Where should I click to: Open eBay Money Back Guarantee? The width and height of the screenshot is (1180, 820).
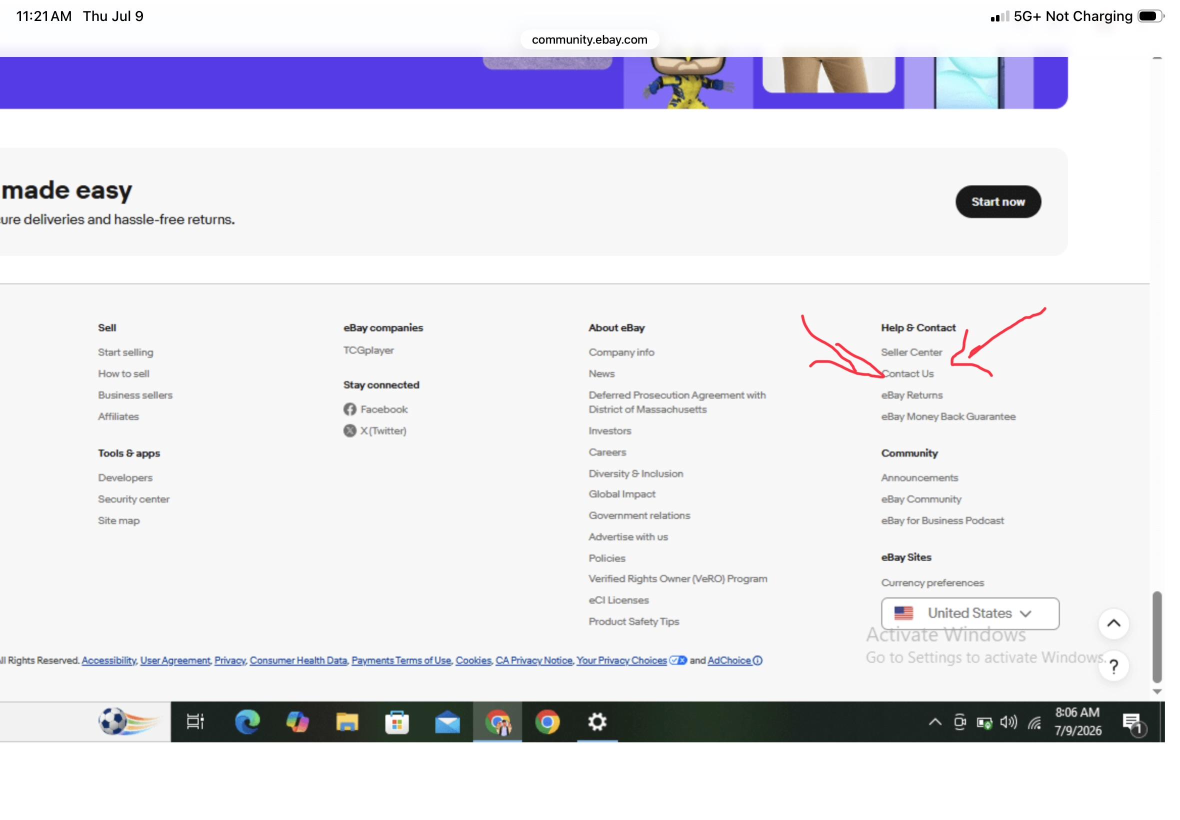(x=948, y=416)
